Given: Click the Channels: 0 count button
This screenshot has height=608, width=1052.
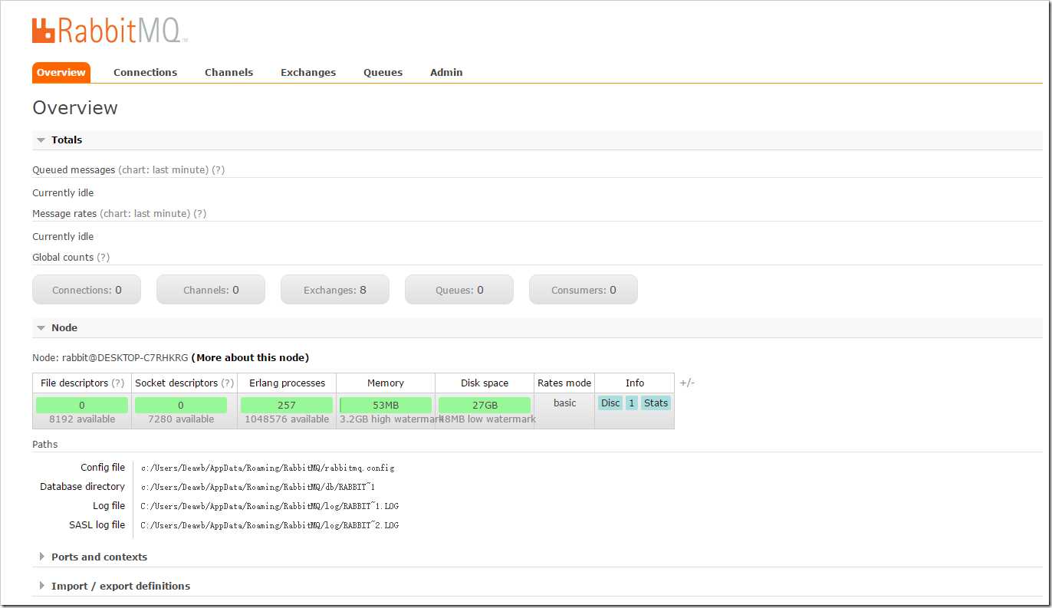Looking at the screenshot, I should click(211, 290).
